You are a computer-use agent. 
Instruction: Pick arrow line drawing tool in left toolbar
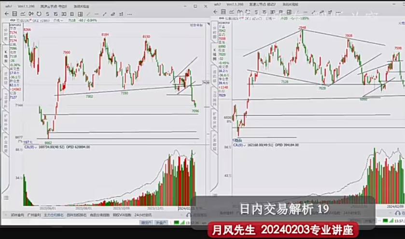tap(105, 14)
